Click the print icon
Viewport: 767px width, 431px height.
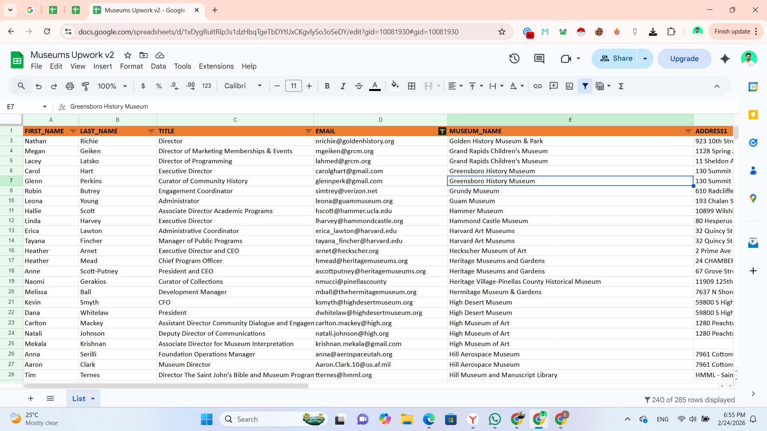[70, 86]
